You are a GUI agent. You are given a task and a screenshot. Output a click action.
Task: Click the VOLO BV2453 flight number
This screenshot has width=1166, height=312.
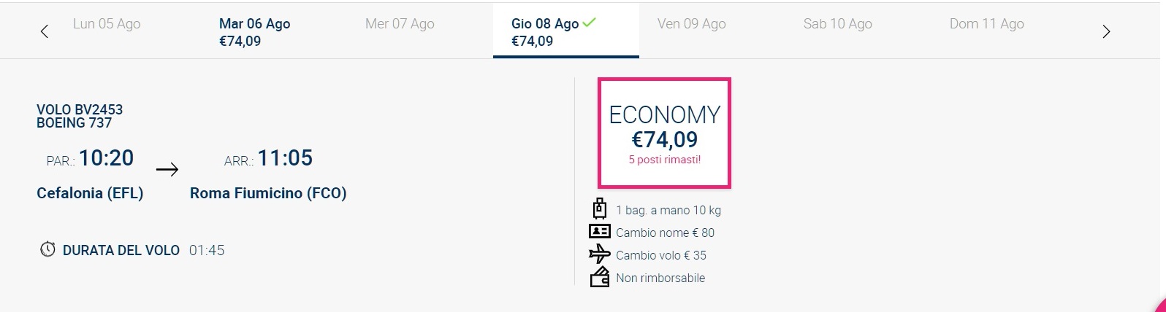point(80,109)
